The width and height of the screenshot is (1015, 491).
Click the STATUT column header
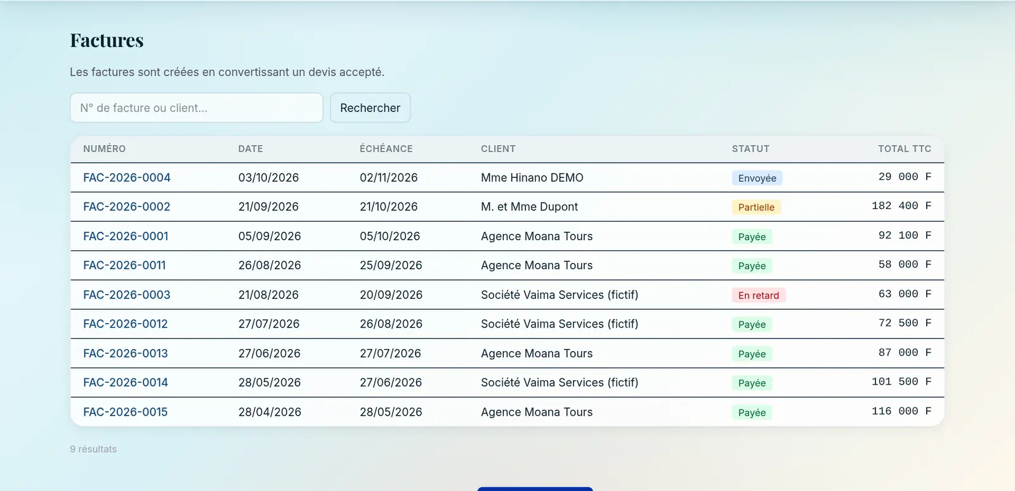750,149
